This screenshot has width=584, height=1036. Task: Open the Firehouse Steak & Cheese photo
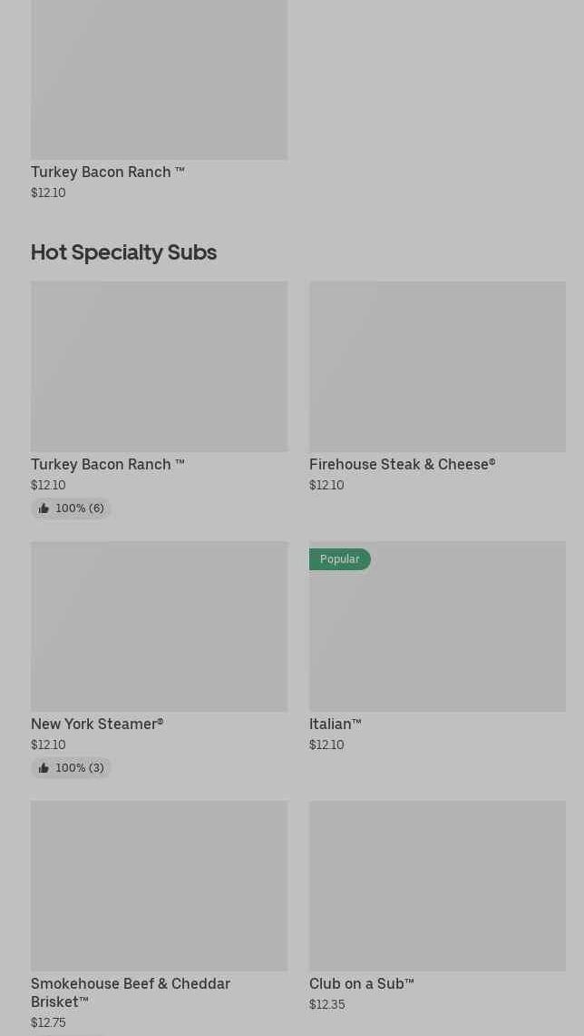[437, 366]
